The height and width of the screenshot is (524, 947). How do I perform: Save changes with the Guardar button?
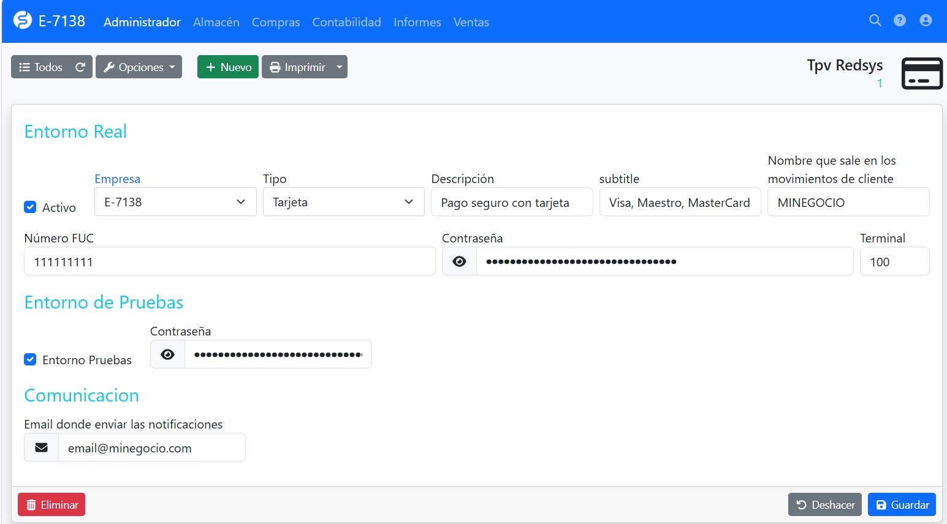(902, 504)
